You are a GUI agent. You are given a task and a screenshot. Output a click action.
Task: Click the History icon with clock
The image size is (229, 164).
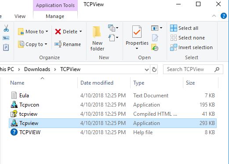click(155, 47)
